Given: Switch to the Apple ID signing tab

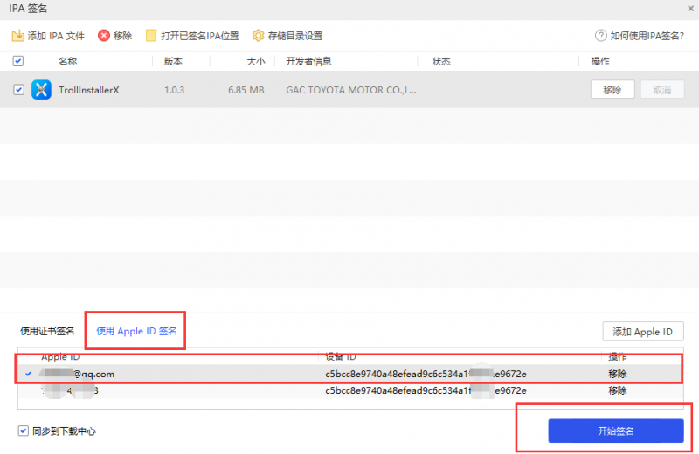Looking at the screenshot, I should (x=136, y=331).
